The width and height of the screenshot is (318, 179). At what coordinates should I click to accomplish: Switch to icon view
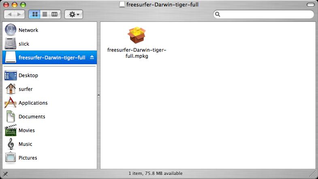coord(34,15)
